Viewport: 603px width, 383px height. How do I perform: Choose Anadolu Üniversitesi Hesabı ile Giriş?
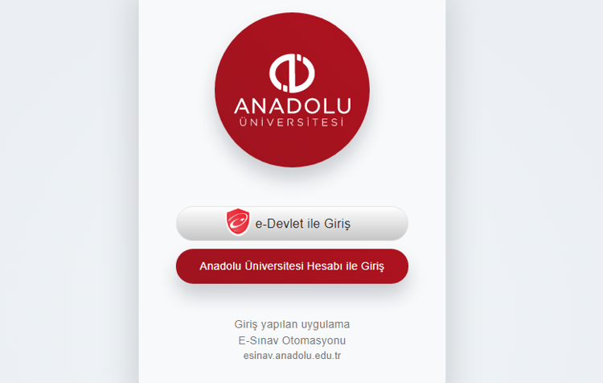click(x=293, y=266)
